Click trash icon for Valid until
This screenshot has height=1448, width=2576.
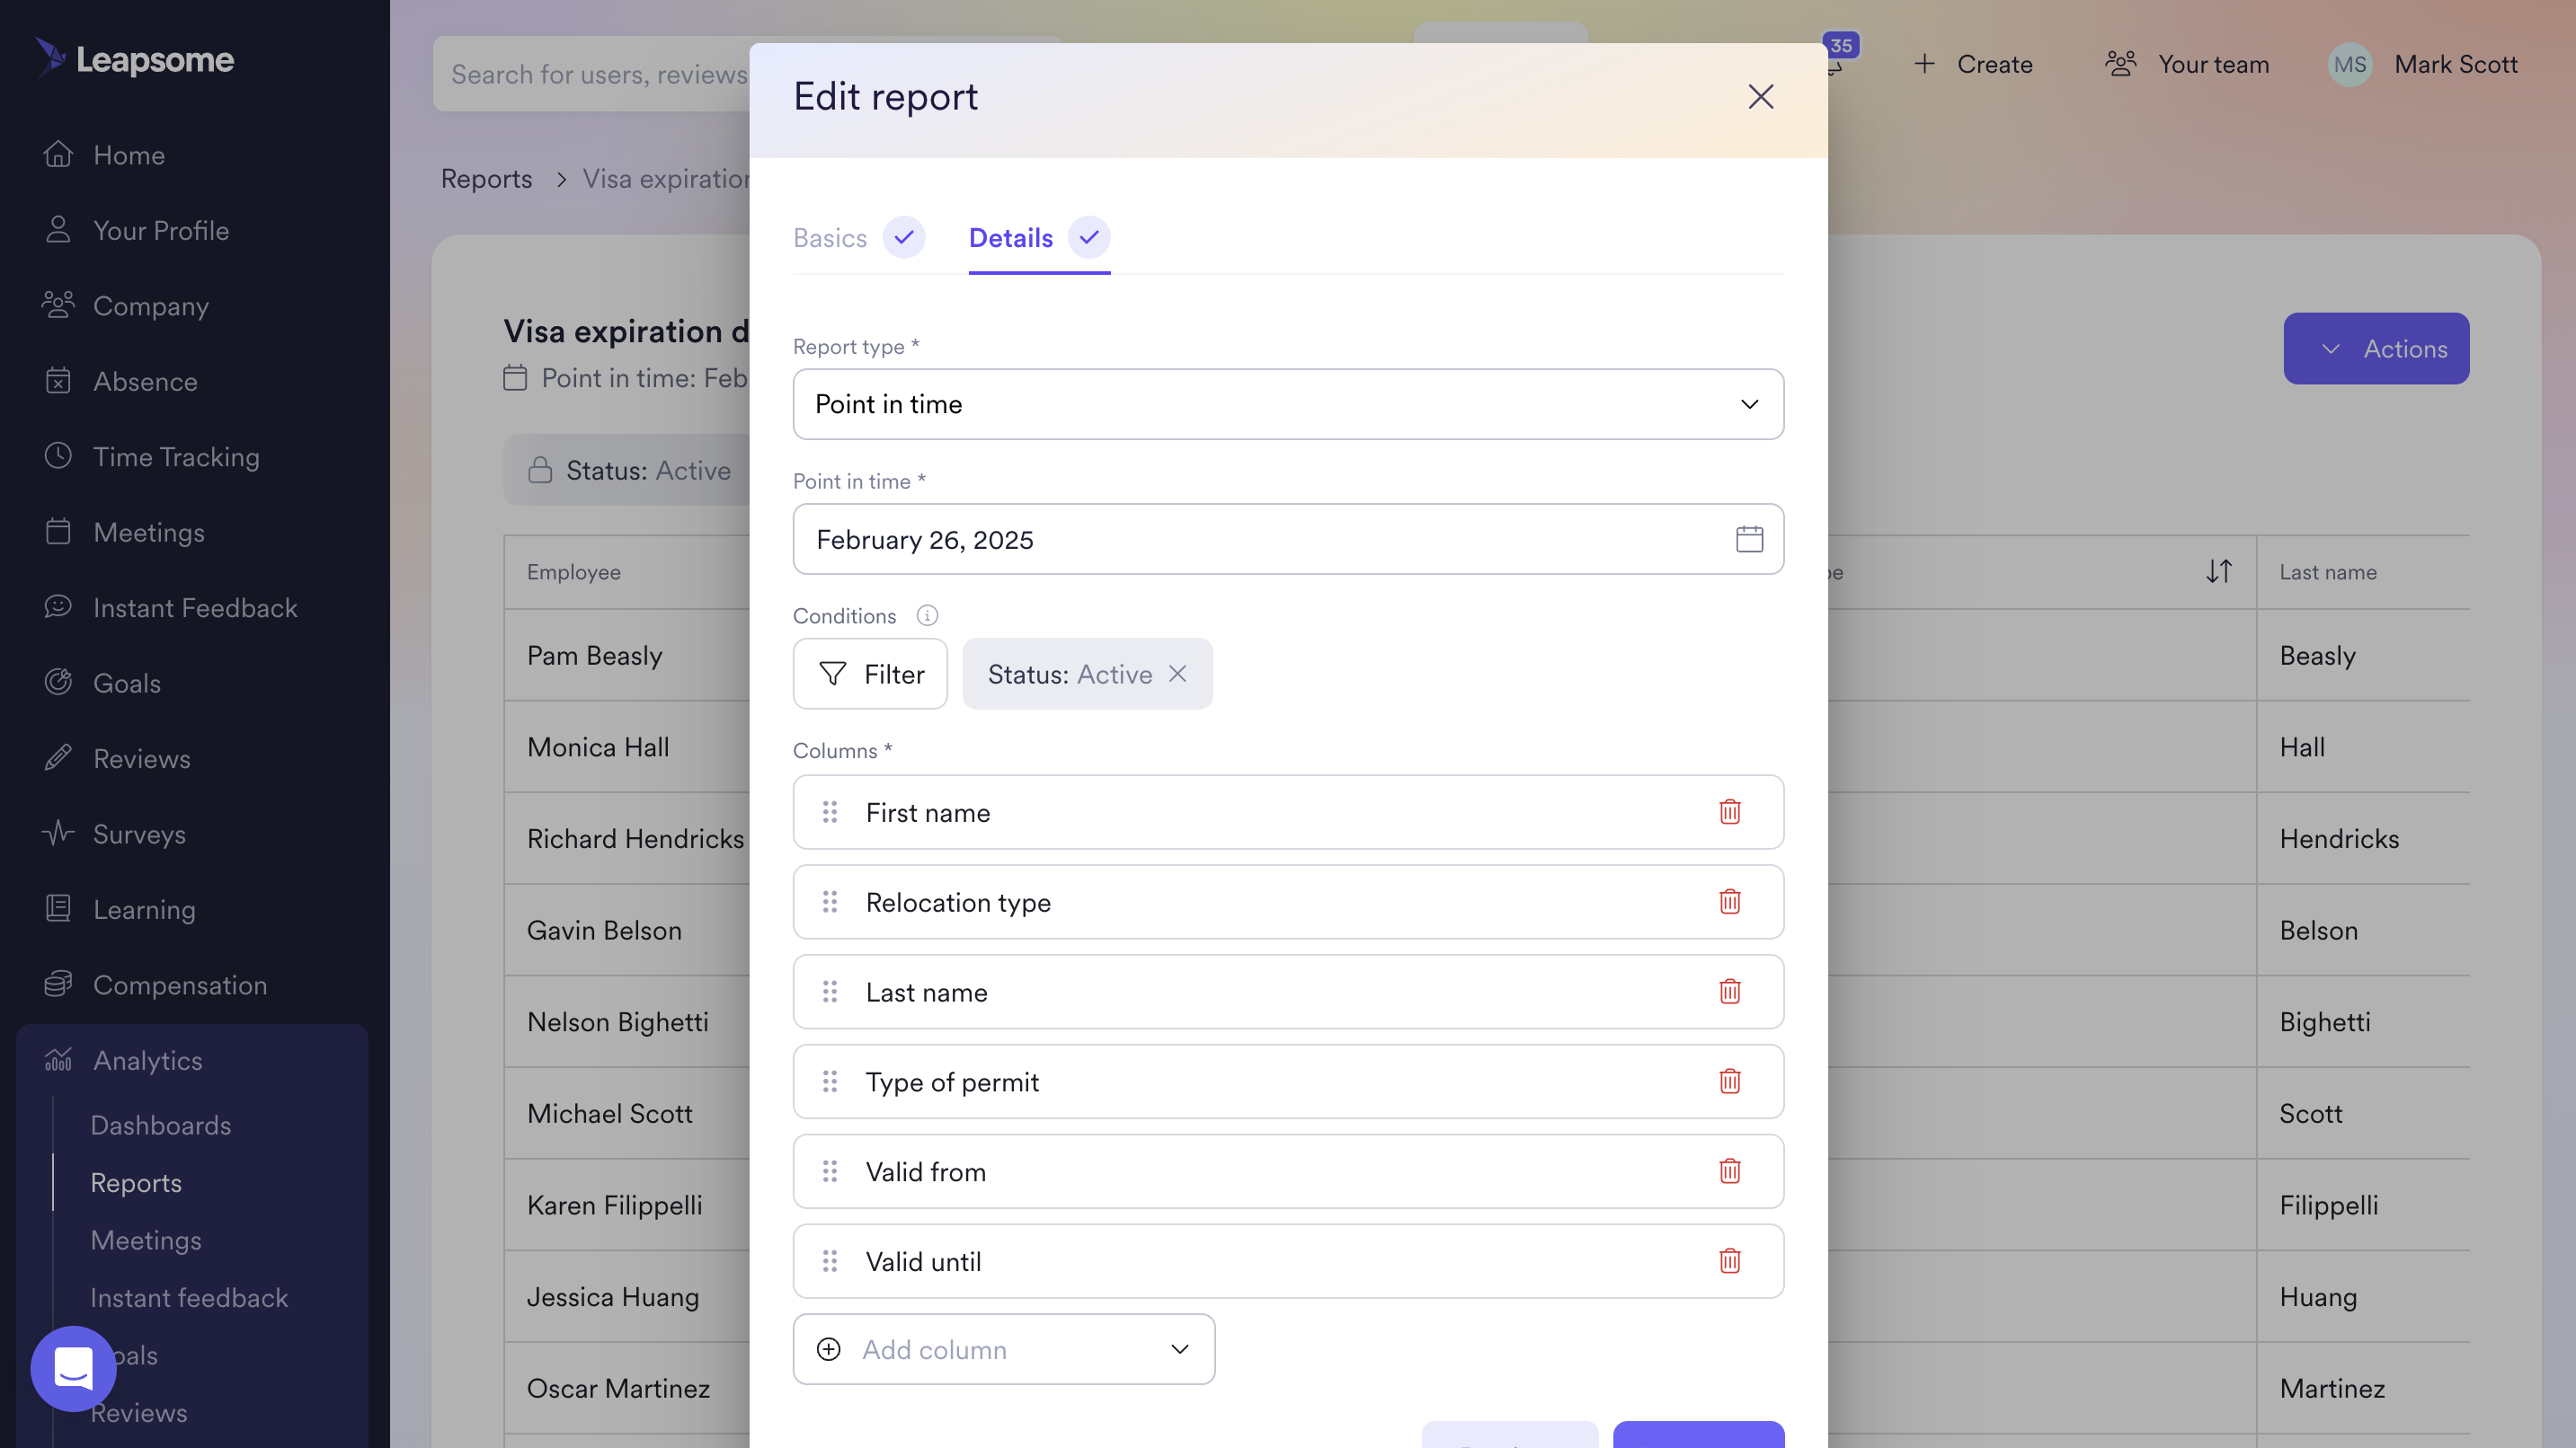(1729, 1261)
